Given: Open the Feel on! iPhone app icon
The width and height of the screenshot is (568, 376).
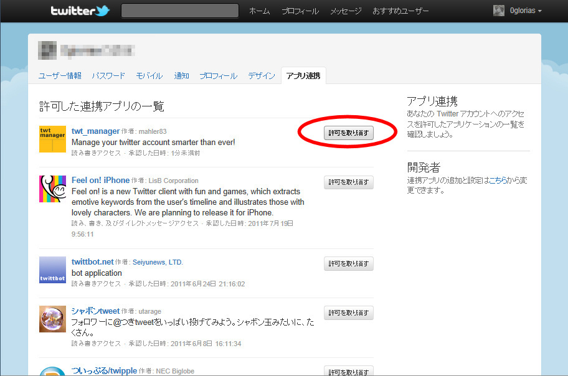Looking at the screenshot, I should click(x=52, y=189).
